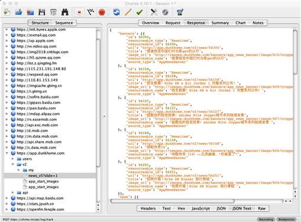Click the Throttling icon in toolbar
This screenshot has width=301, height=222.
point(90,12)
